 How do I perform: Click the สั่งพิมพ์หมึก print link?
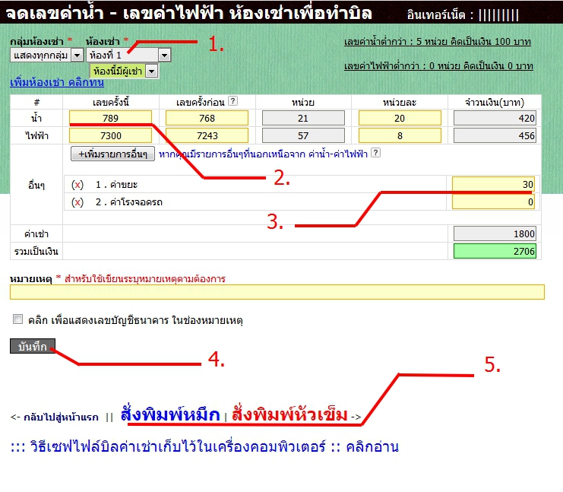pos(169,415)
